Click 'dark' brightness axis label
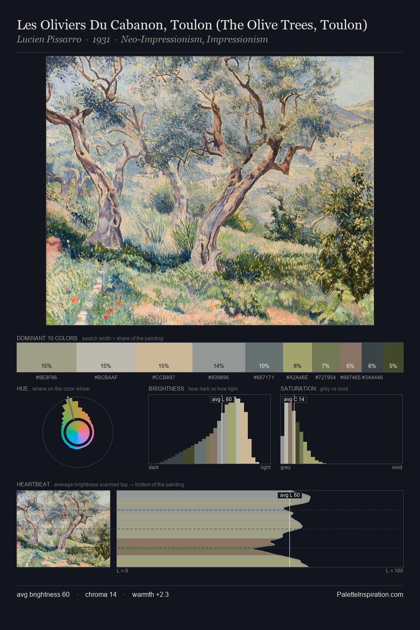 154,467
